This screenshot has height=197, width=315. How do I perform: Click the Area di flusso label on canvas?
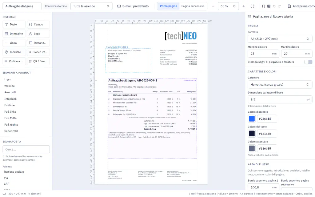(x=189, y=81)
